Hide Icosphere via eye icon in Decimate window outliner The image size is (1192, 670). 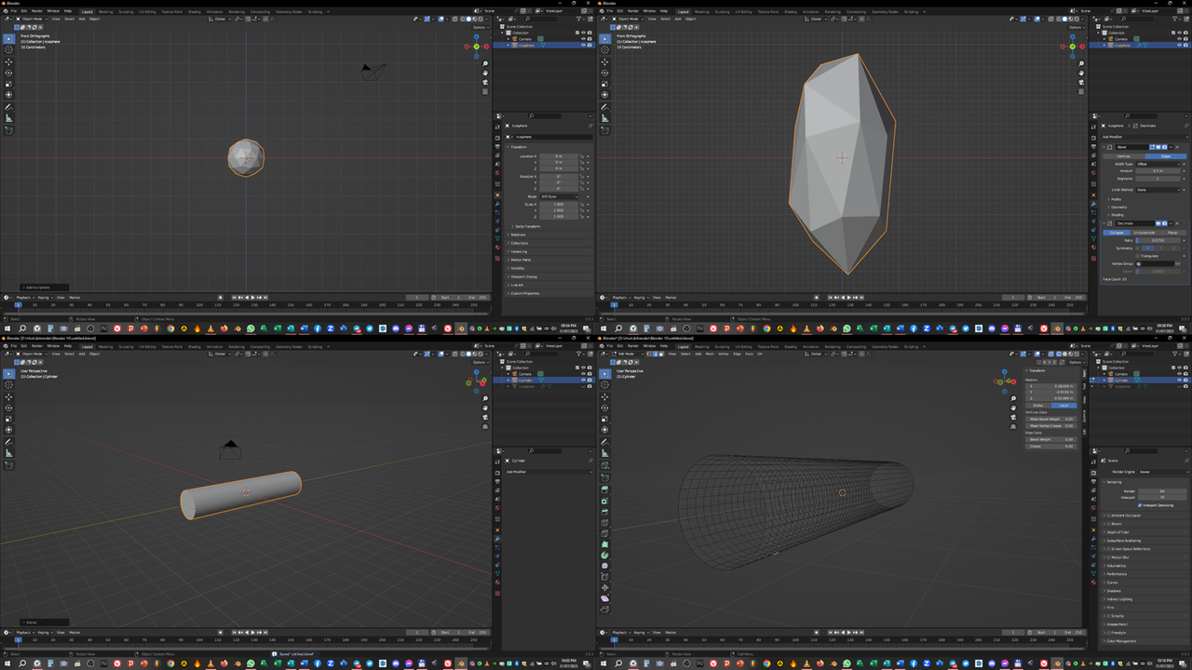(x=1179, y=45)
